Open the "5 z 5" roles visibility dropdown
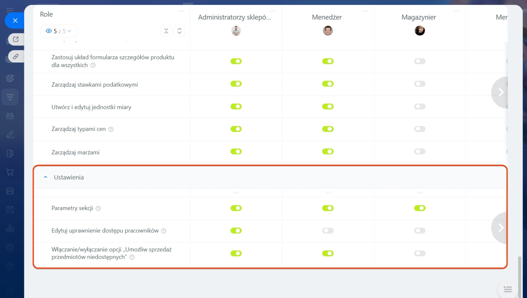Viewport: 527px width, 298px height. [x=59, y=31]
